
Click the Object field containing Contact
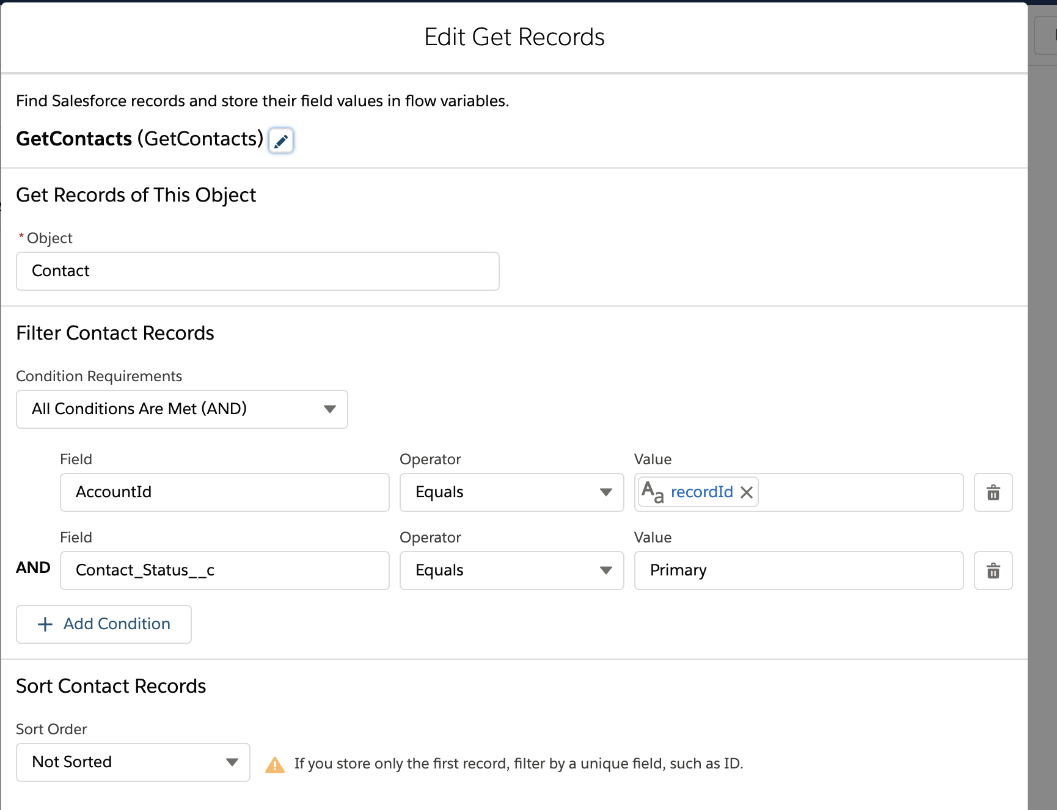[x=257, y=271]
